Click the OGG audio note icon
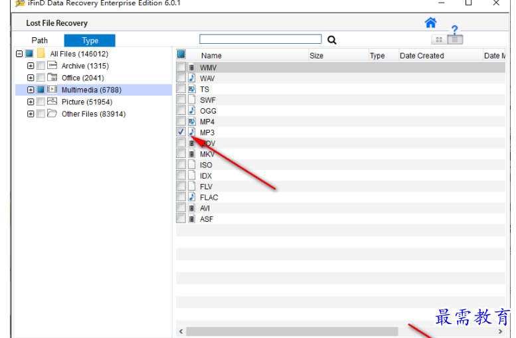 point(192,111)
